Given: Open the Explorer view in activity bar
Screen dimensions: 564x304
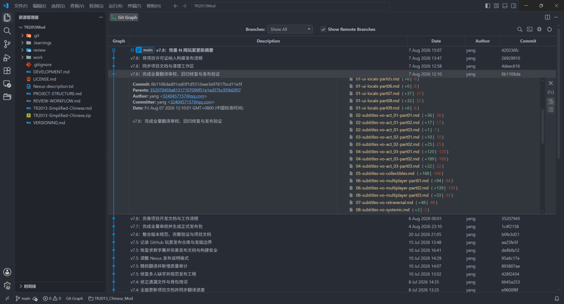Looking at the screenshot, I should (7, 18).
